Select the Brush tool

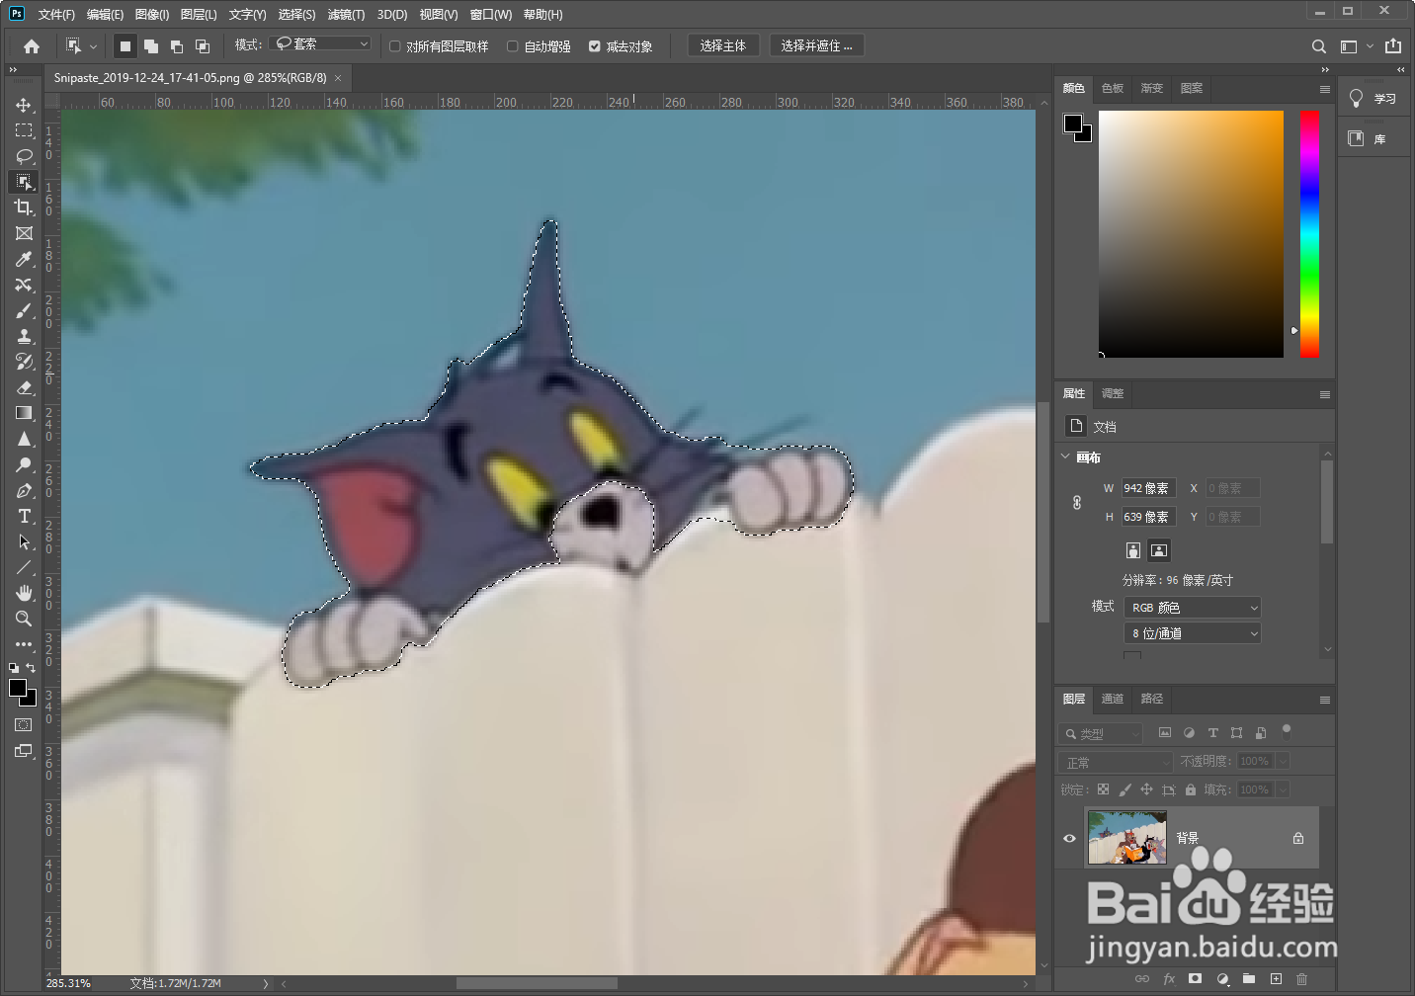(x=24, y=310)
